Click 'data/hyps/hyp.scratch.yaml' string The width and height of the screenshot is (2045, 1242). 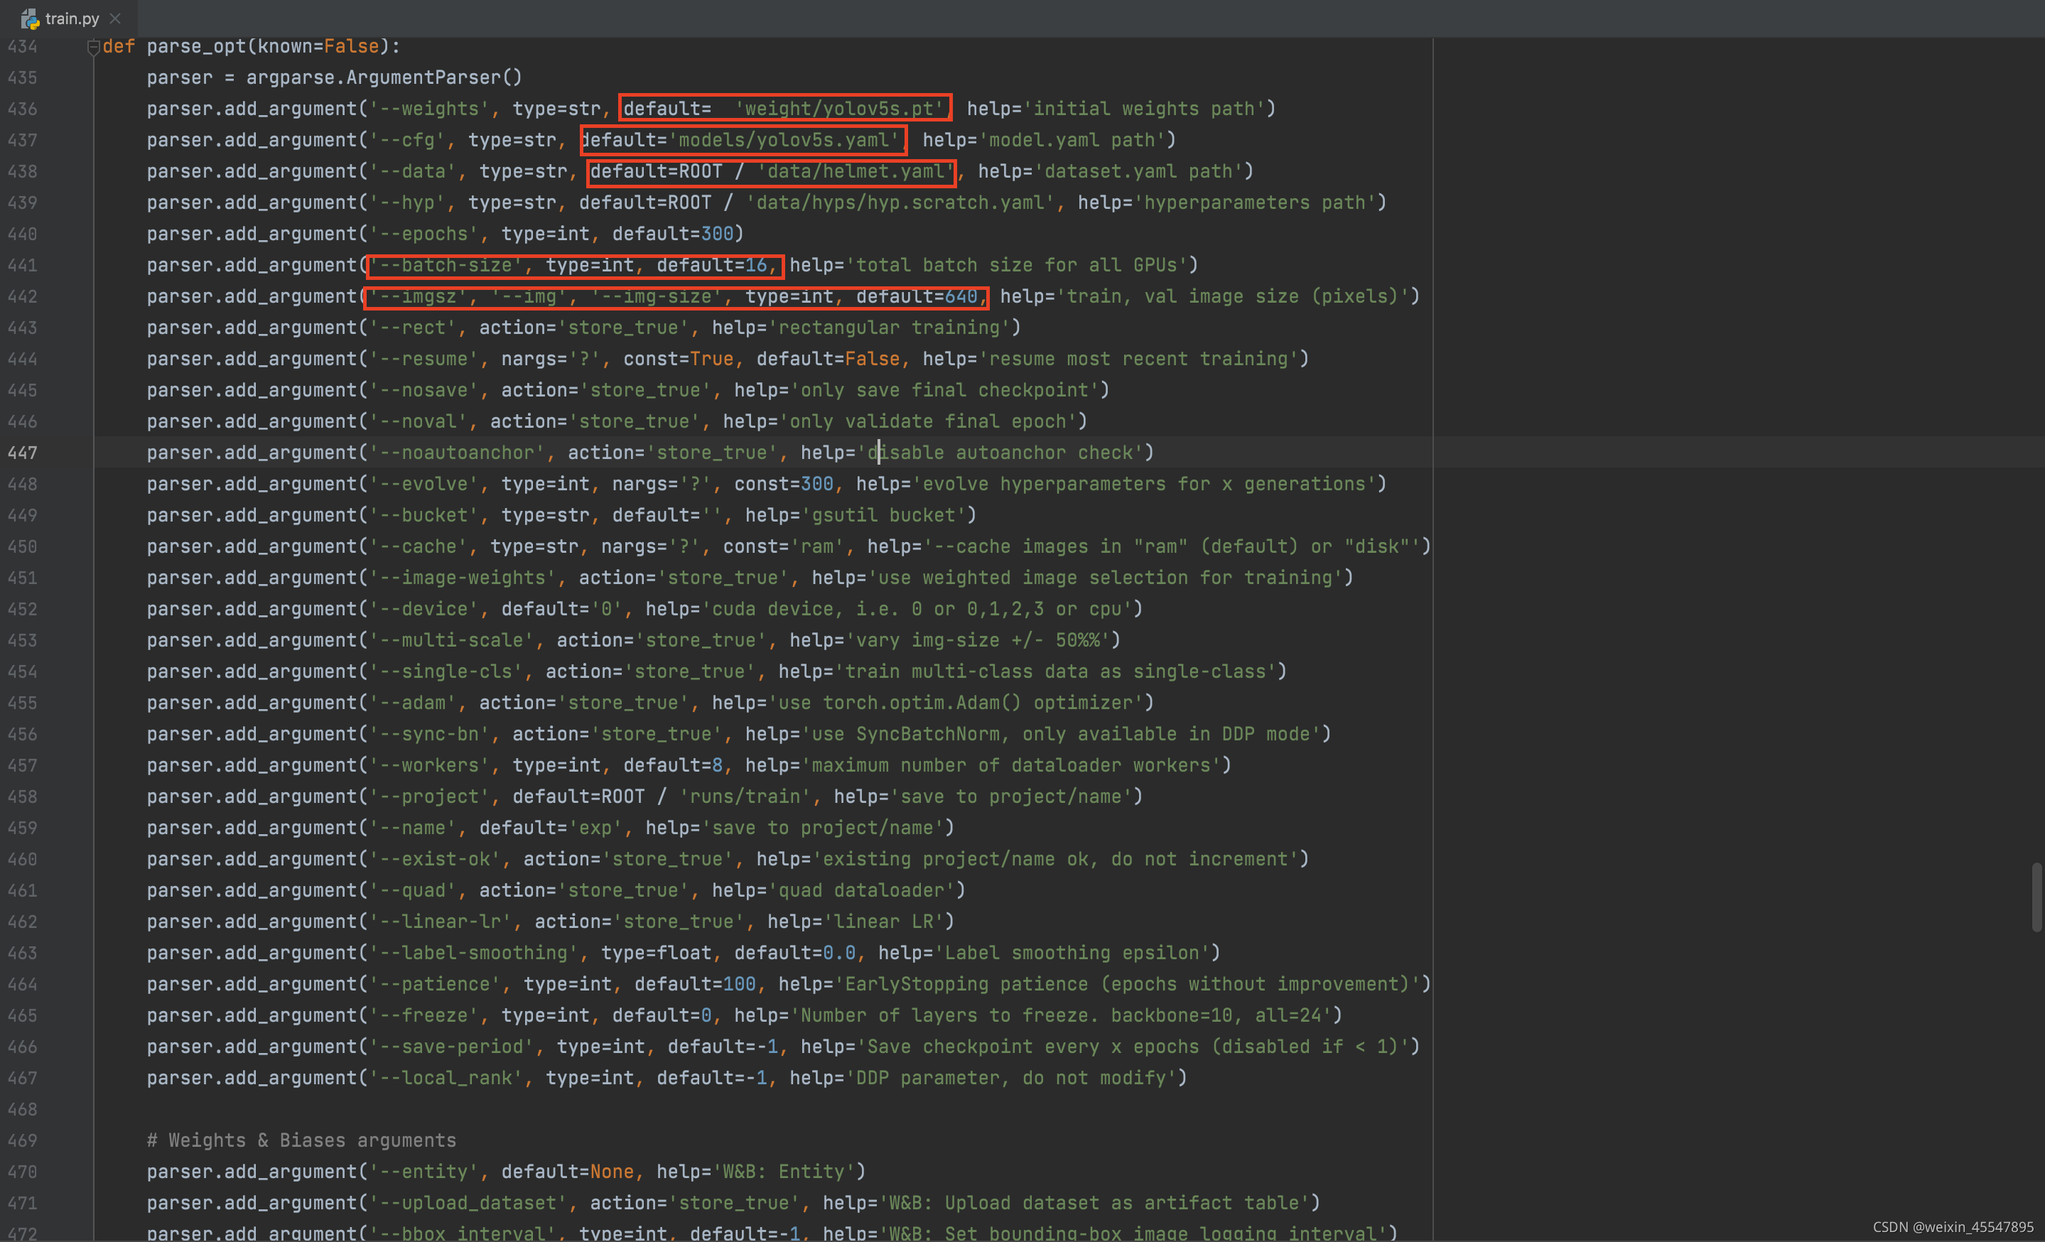(x=900, y=202)
